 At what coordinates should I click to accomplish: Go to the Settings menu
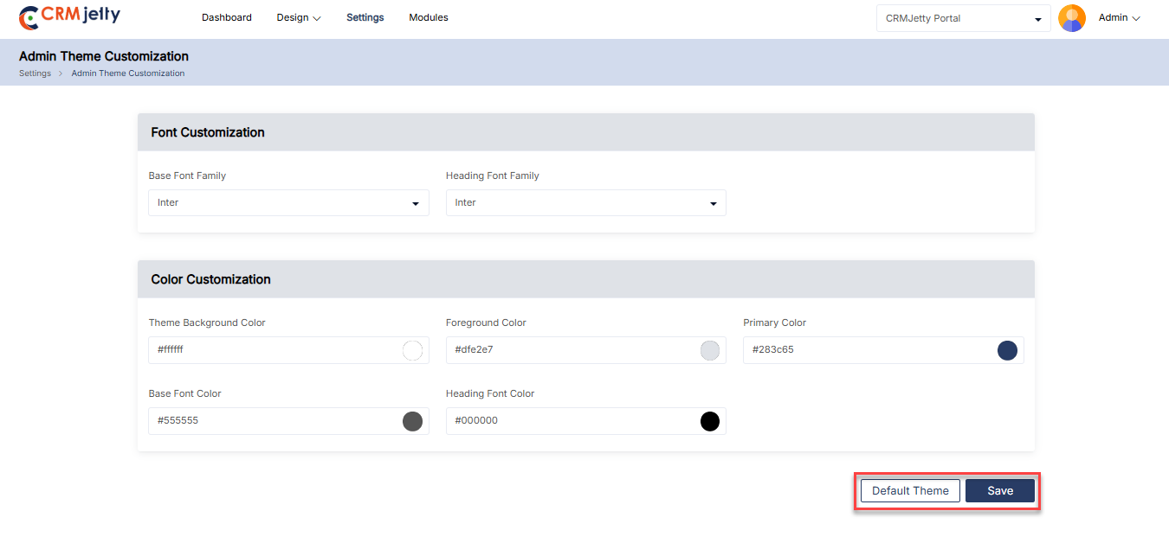pos(365,17)
